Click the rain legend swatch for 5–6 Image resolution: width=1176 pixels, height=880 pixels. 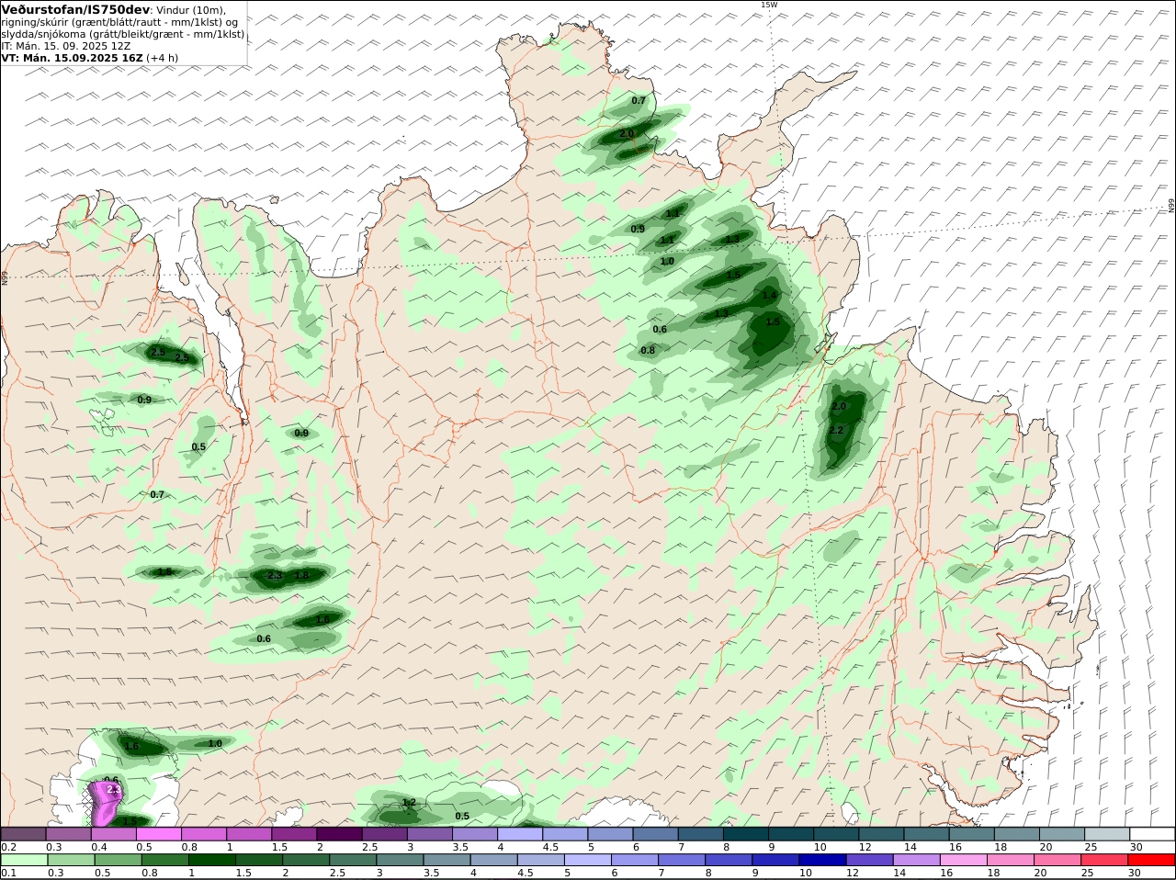point(587,860)
